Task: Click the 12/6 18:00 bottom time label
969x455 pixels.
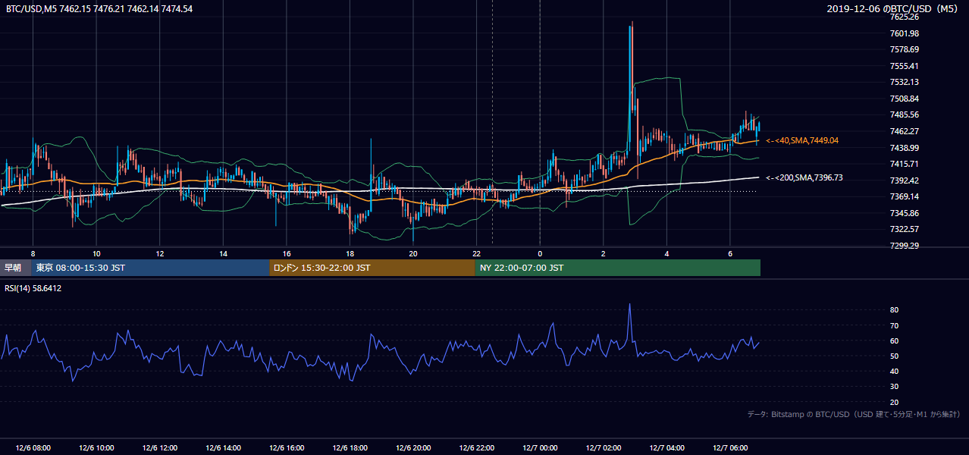Action: (x=350, y=448)
